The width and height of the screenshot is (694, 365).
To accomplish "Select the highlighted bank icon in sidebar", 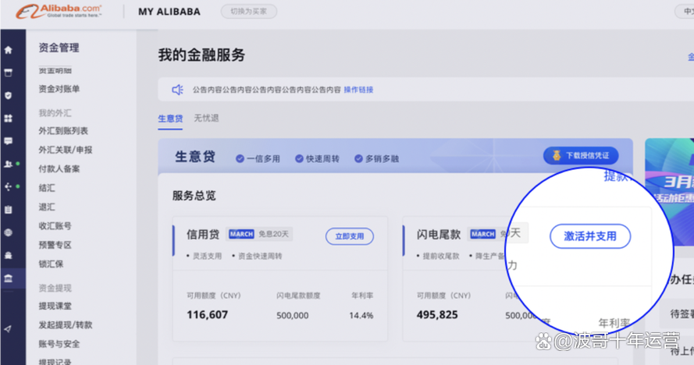I will coord(8,278).
